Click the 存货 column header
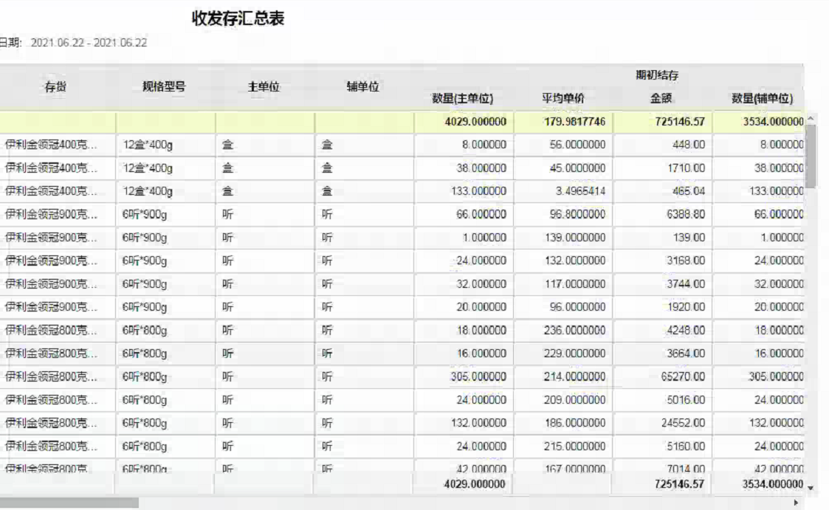Image resolution: width=829 pixels, height=510 pixels. point(55,86)
